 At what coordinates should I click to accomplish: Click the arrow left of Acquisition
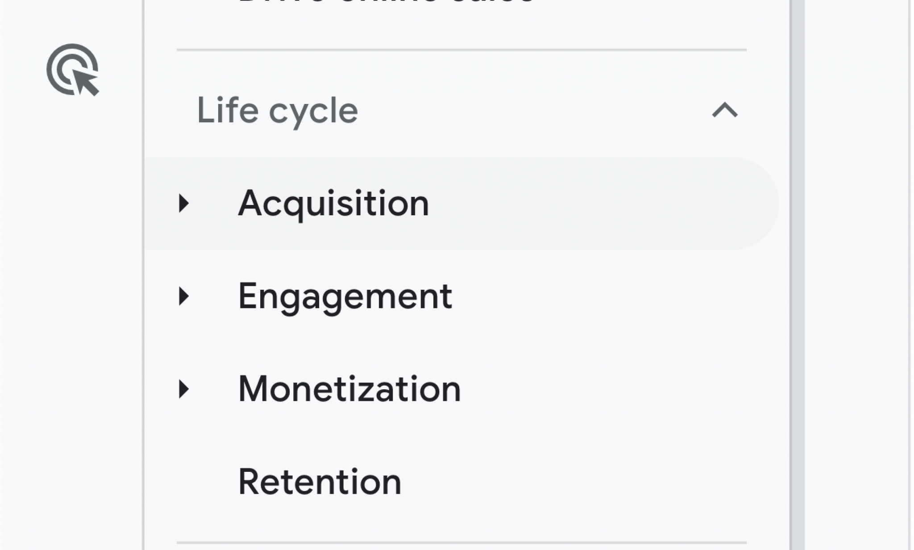coord(183,203)
